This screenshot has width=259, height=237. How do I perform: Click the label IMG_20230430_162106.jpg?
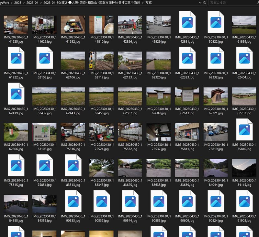(73, 75)
